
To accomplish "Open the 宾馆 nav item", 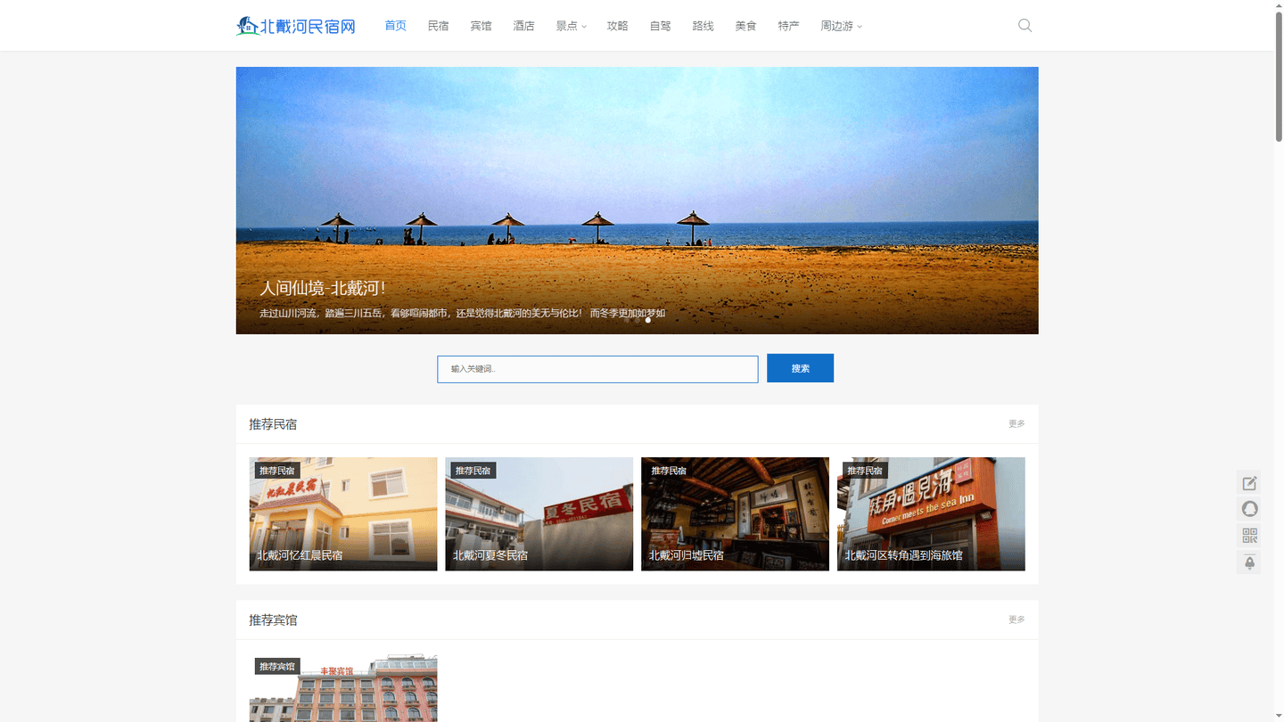I will [481, 26].
